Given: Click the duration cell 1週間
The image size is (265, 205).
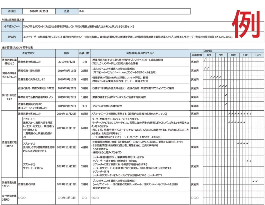Looking at the screenshot, I should pyautogui.click(x=84, y=97).
